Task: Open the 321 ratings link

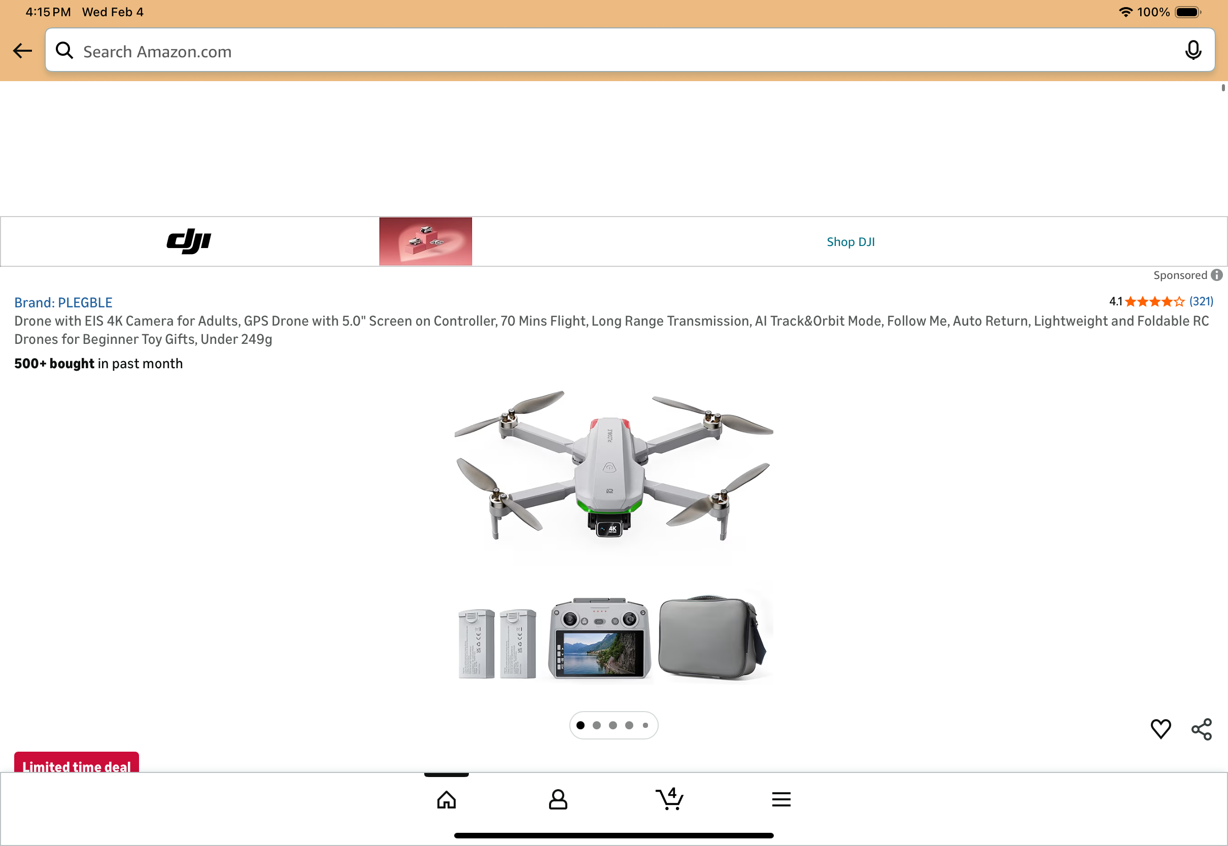Action: coord(1201,301)
